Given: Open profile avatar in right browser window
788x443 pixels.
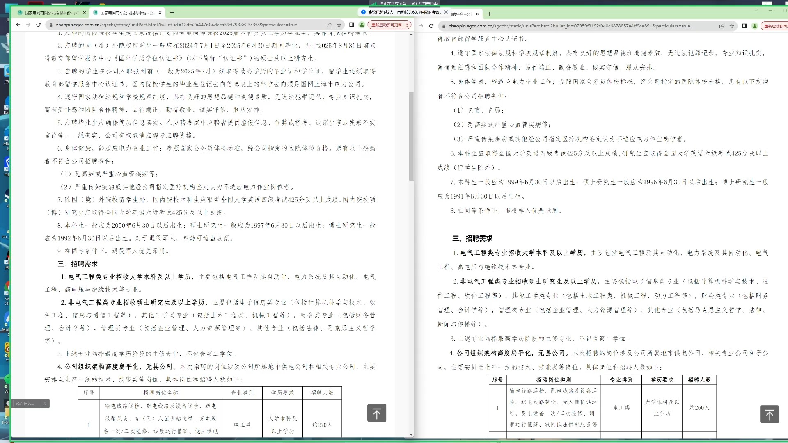Looking at the screenshot, I should 754,26.
